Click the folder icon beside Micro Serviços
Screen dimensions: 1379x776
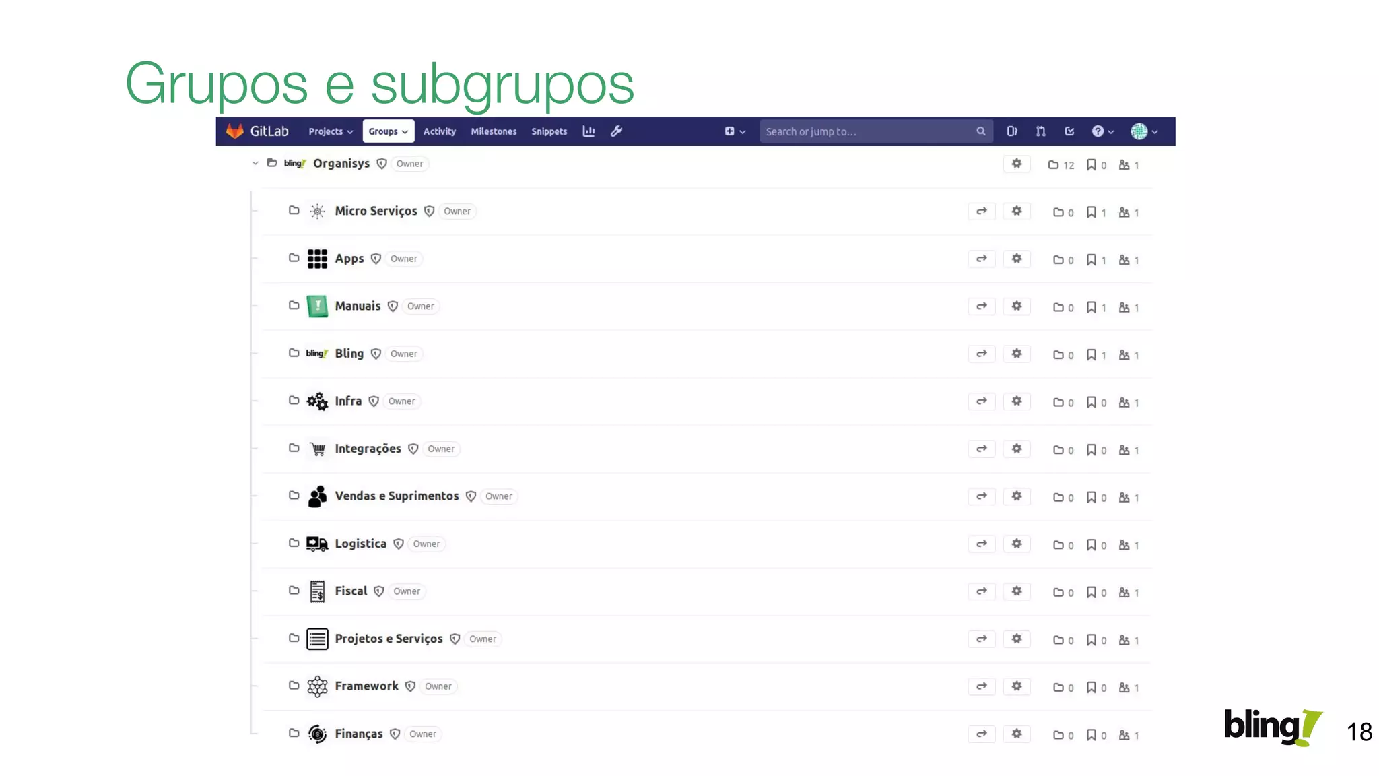(x=294, y=210)
